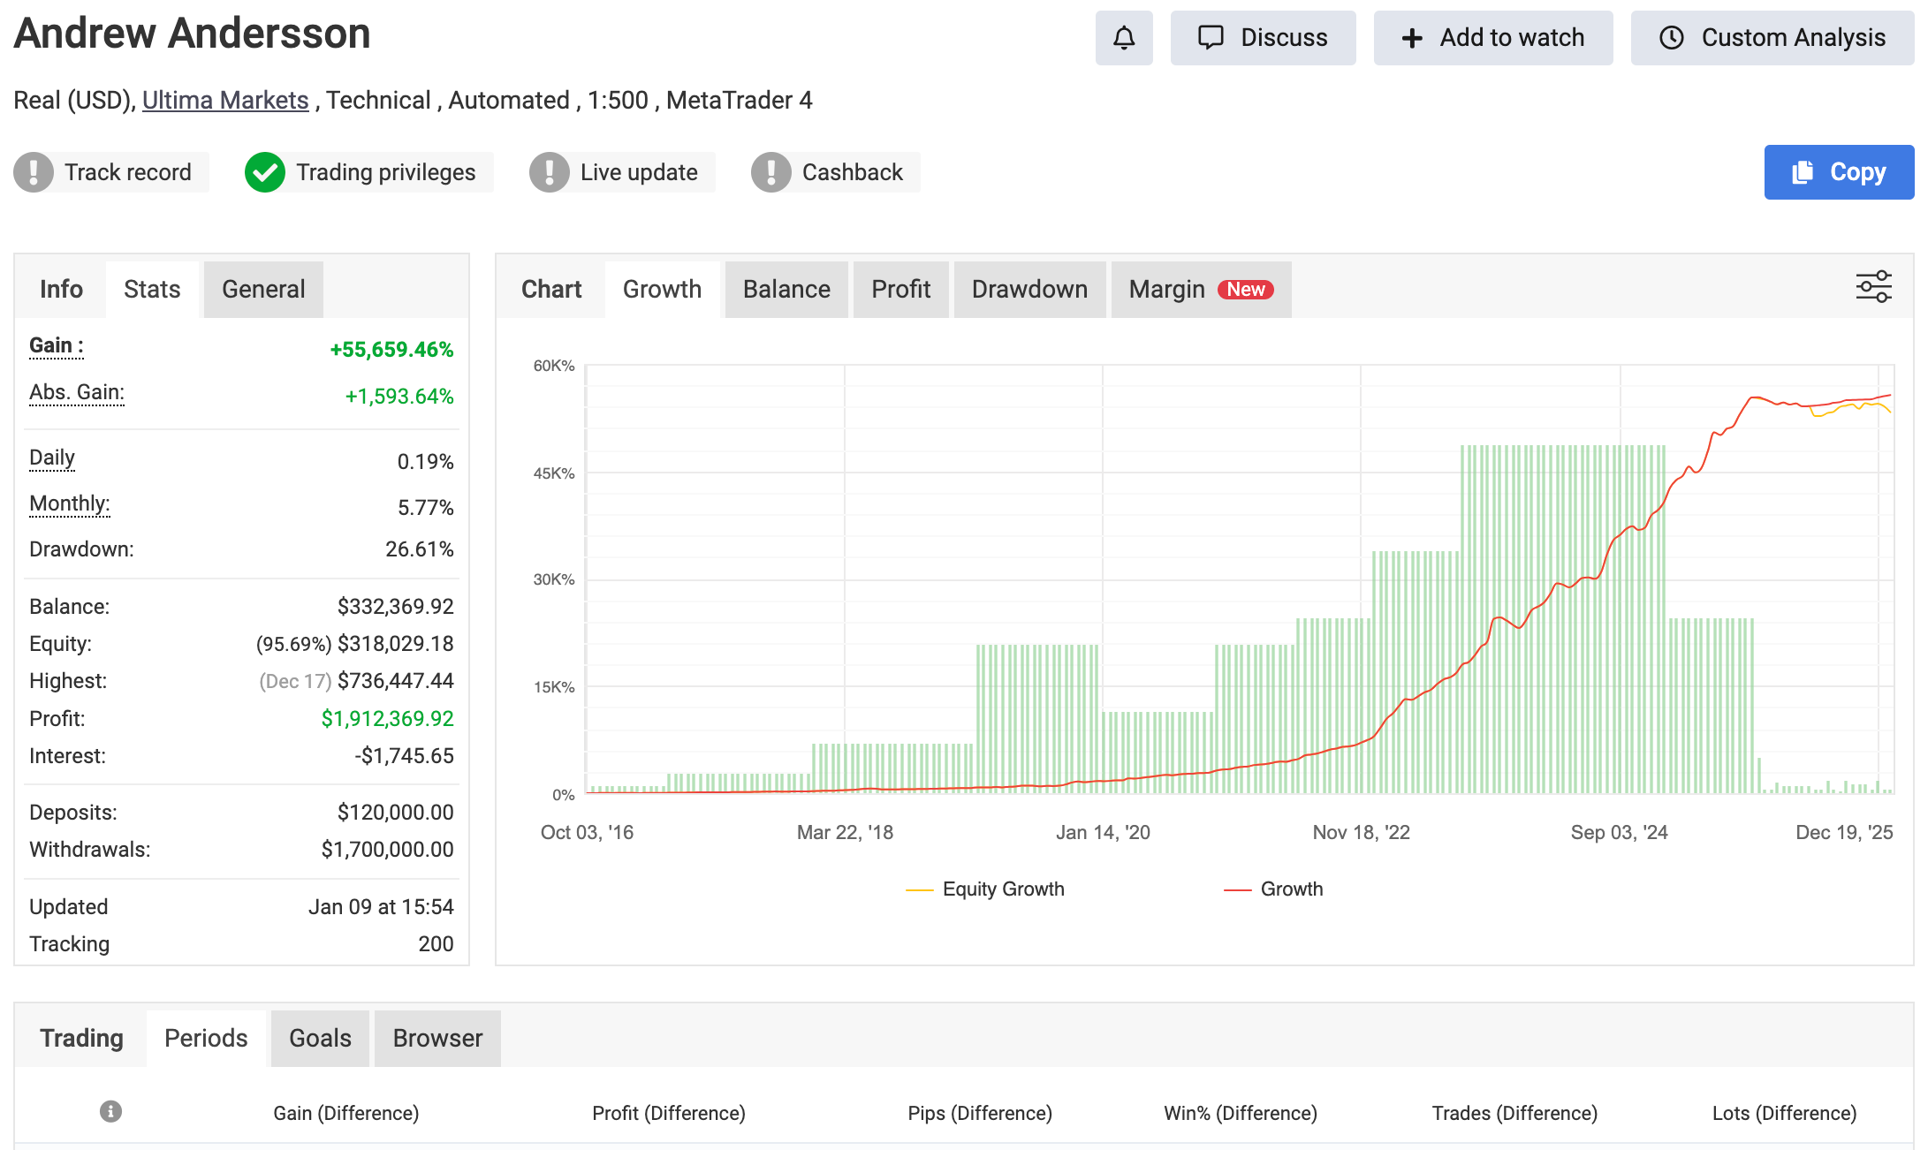Click the +55,659.46% gain value
This screenshot has height=1150, width=1928.
click(x=391, y=350)
